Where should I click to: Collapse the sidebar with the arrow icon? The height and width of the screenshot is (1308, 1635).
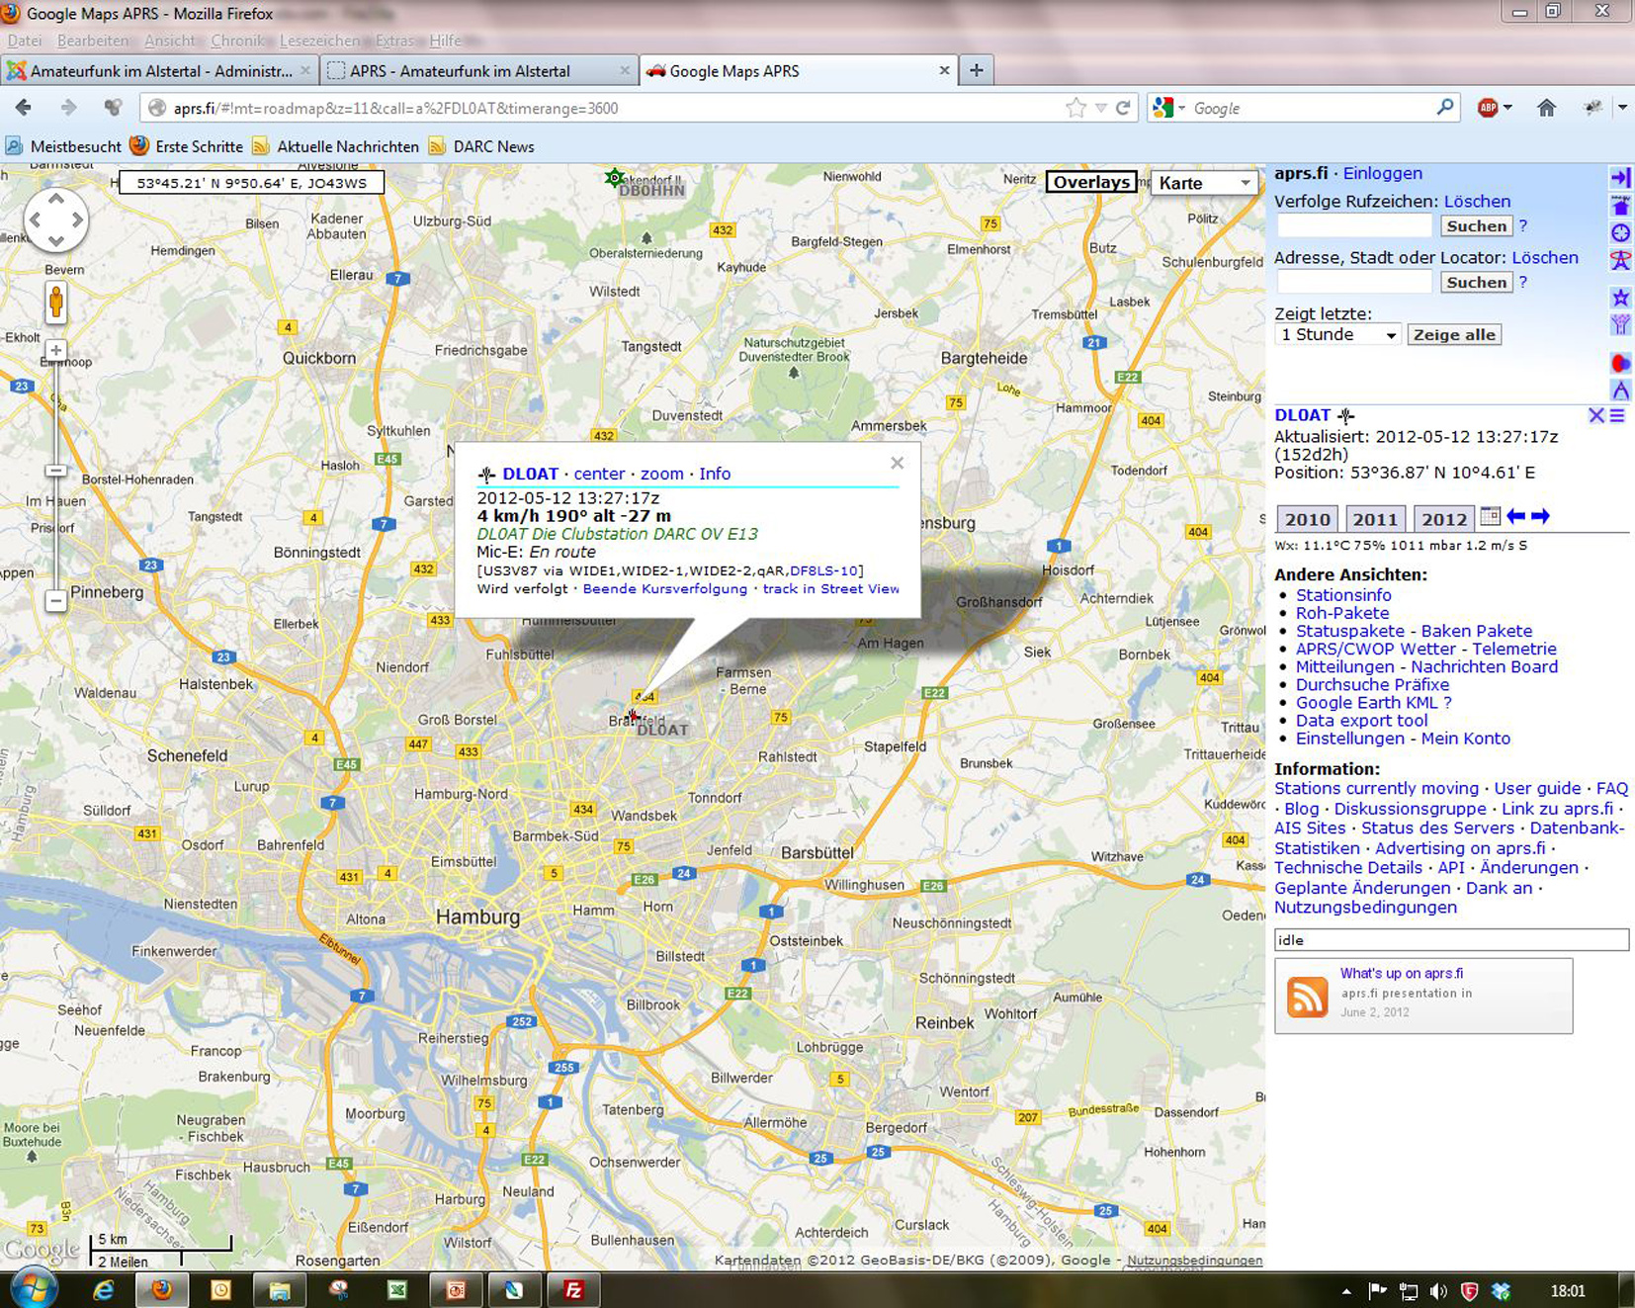tap(1620, 178)
